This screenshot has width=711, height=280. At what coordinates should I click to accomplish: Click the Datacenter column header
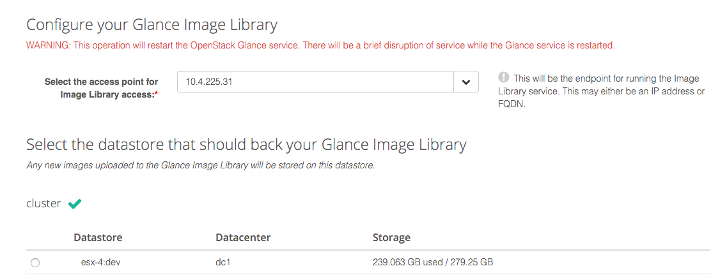pyautogui.click(x=243, y=237)
